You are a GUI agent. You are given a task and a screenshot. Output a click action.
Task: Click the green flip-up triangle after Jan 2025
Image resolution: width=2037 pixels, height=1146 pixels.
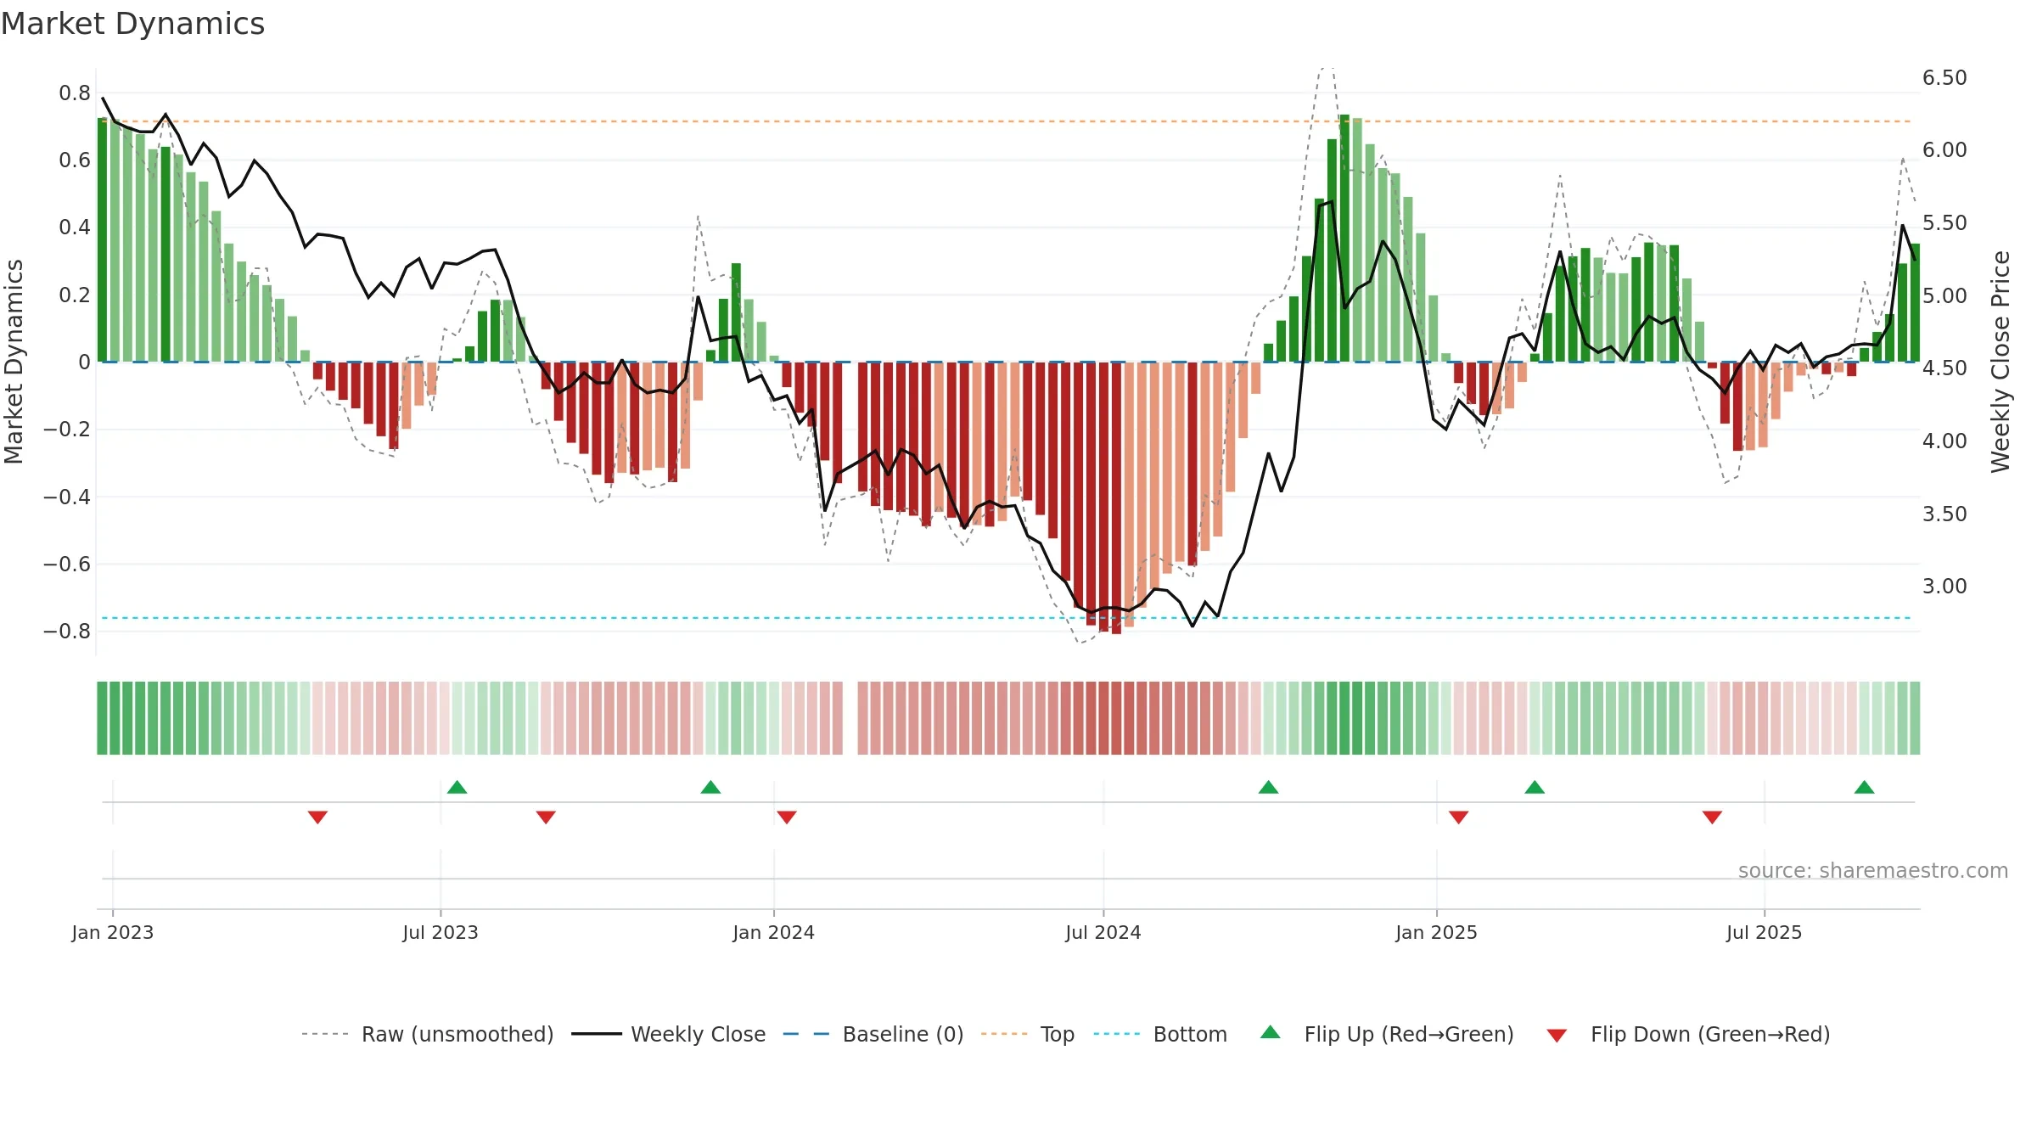click(x=1535, y=788)
